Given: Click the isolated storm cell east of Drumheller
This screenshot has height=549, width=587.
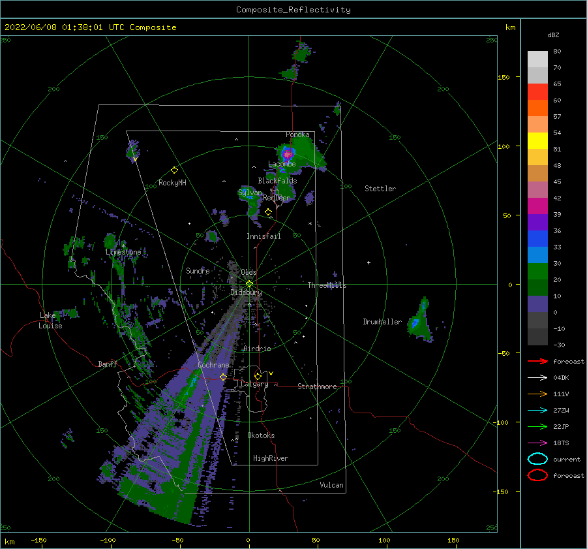Looking at the screenshot, I should point(420,320).
